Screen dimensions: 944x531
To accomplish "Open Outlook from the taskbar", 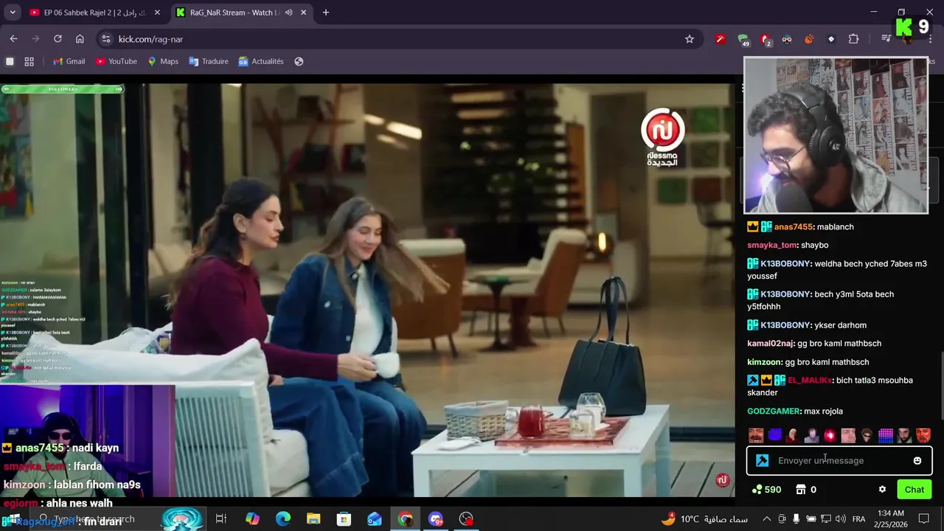I will (x=375, y=519).
